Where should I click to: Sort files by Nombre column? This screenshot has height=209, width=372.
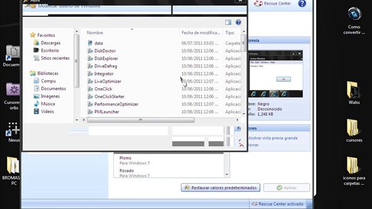pyautogui.click(x=95, y=33)
